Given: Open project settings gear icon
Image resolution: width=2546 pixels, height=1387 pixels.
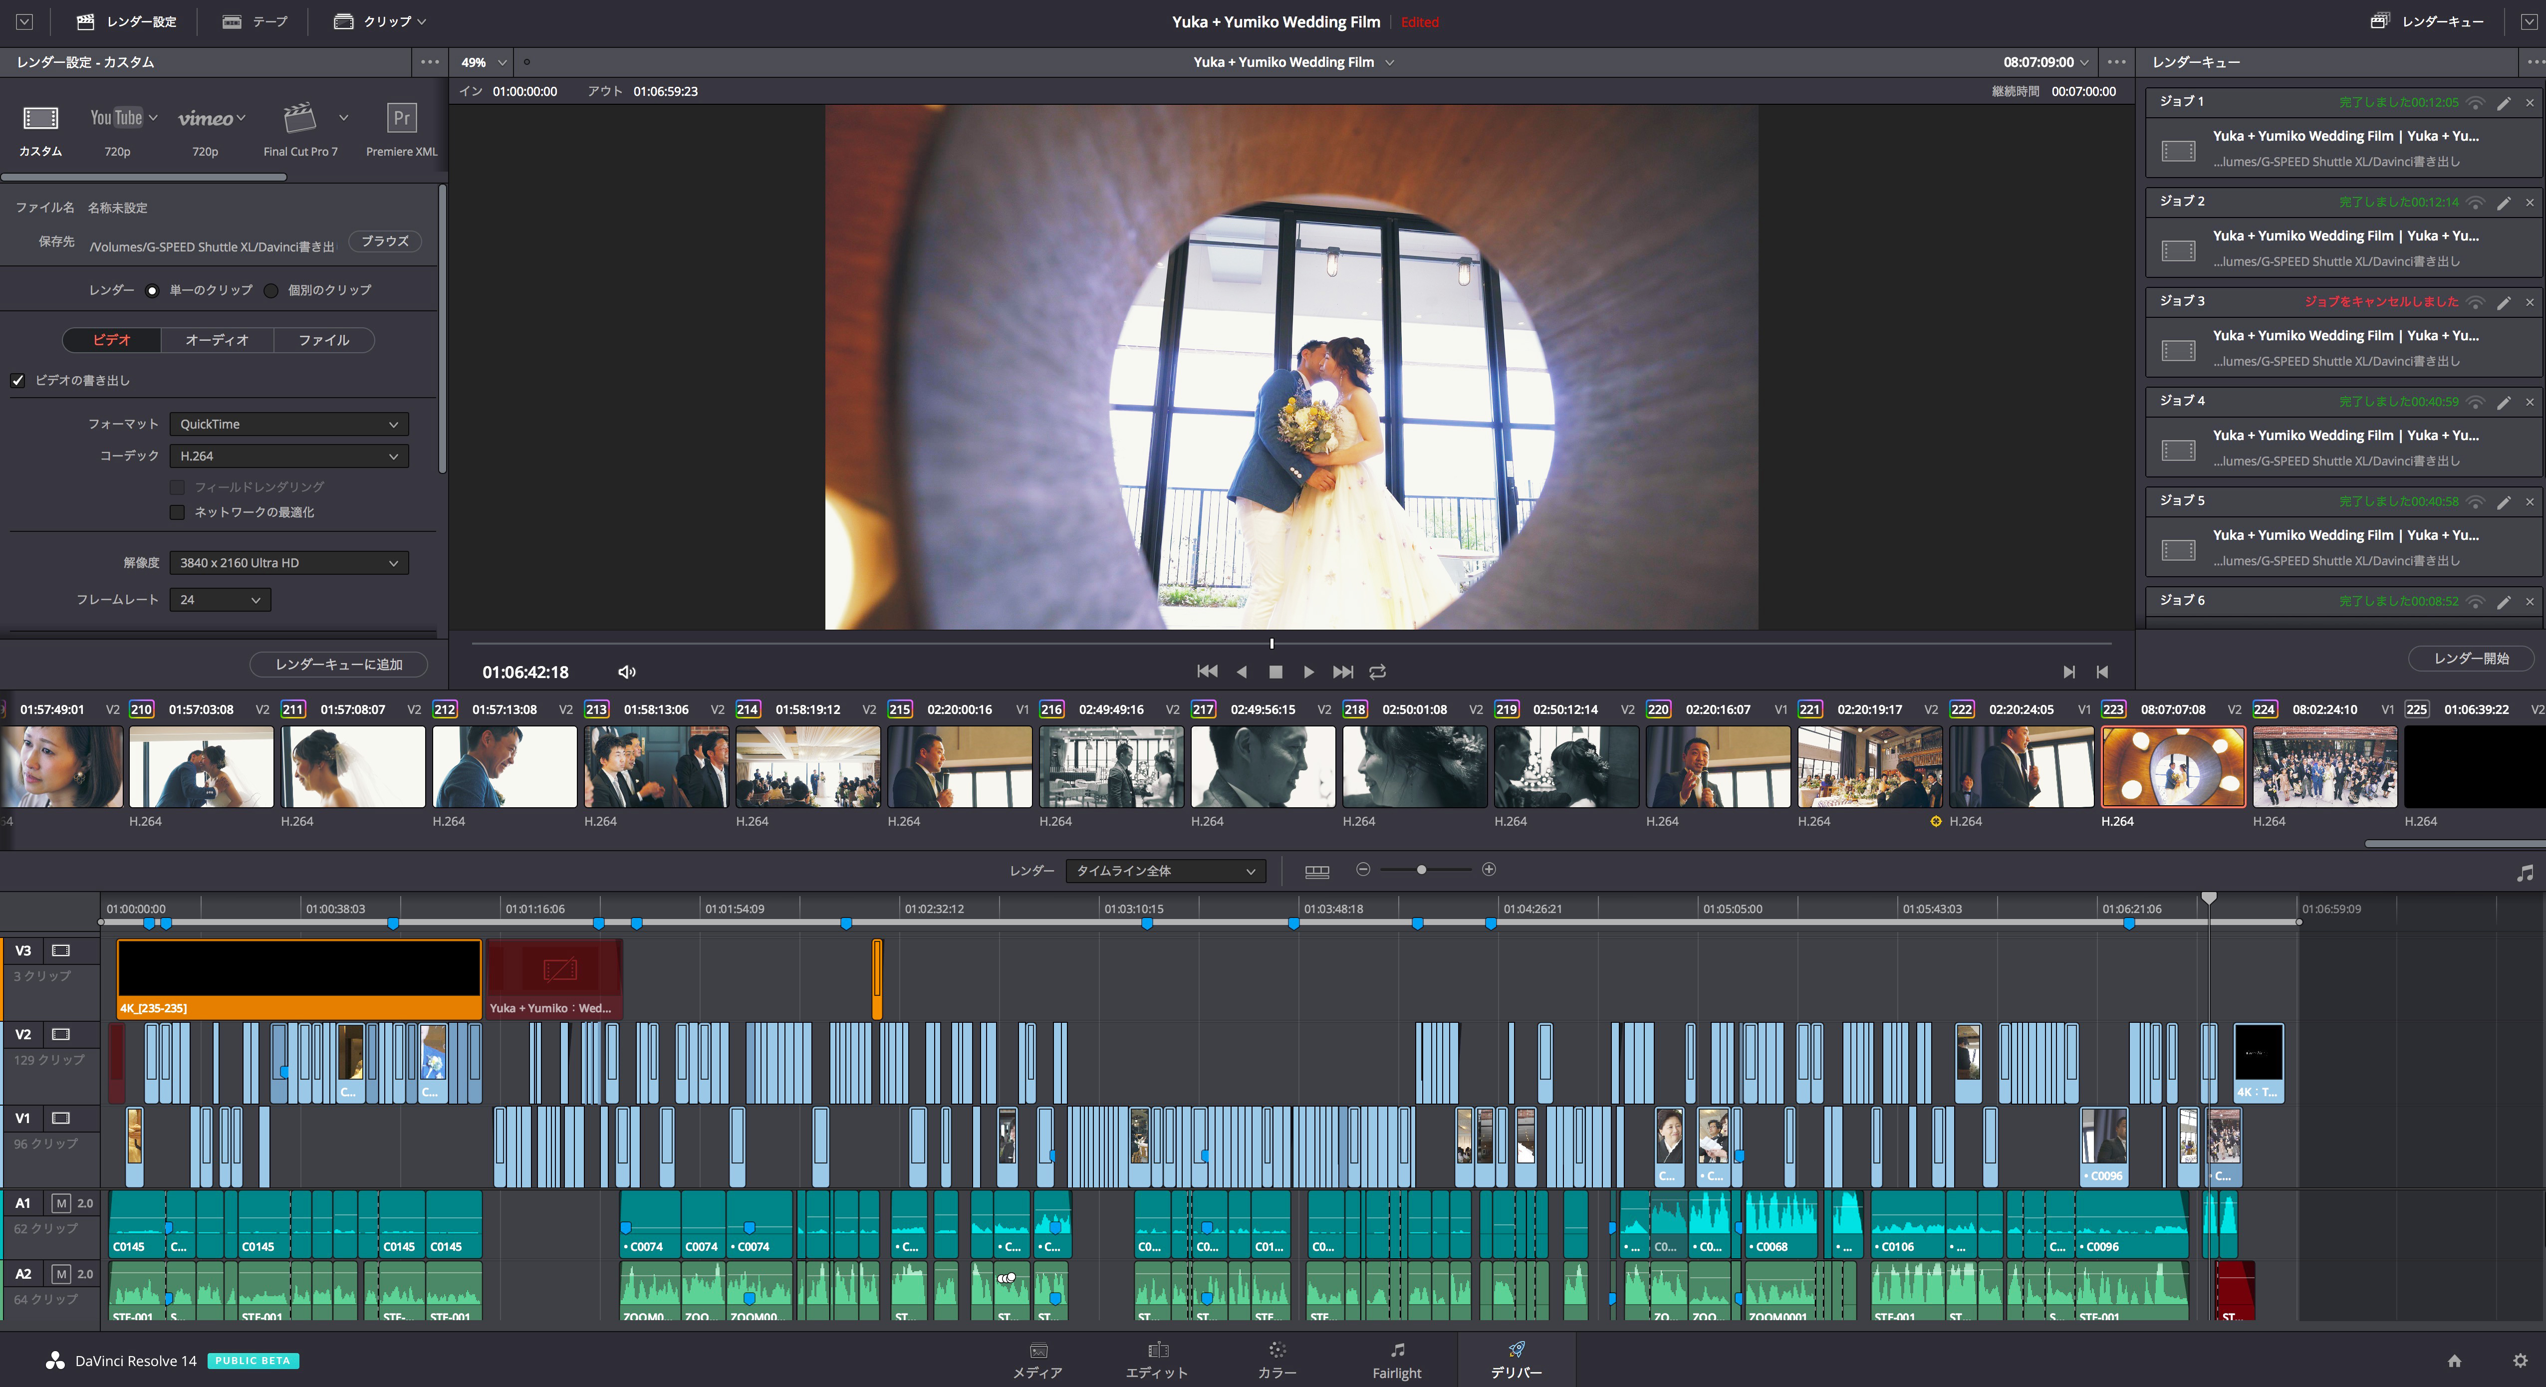Looking at the screenshot, I should point(2520,1361).
